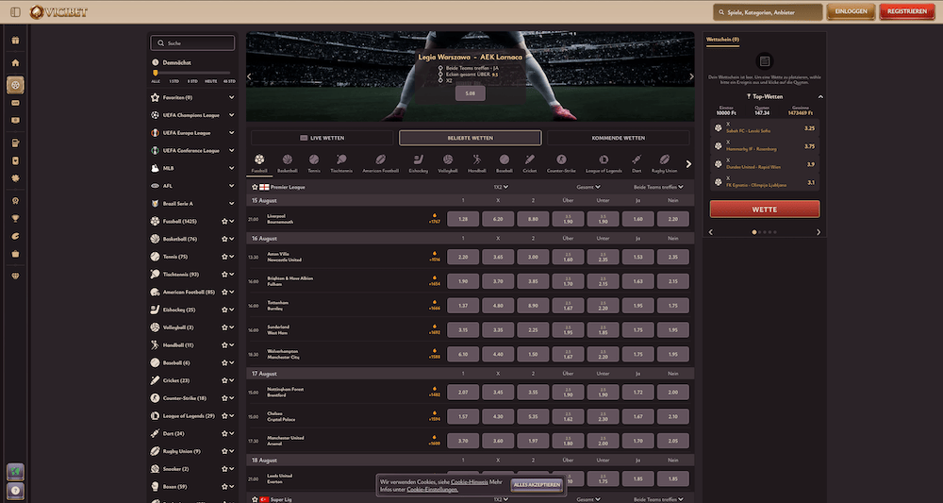Favorite the Fussball category with star
This screenshot has width=943, height=503.
223,221
